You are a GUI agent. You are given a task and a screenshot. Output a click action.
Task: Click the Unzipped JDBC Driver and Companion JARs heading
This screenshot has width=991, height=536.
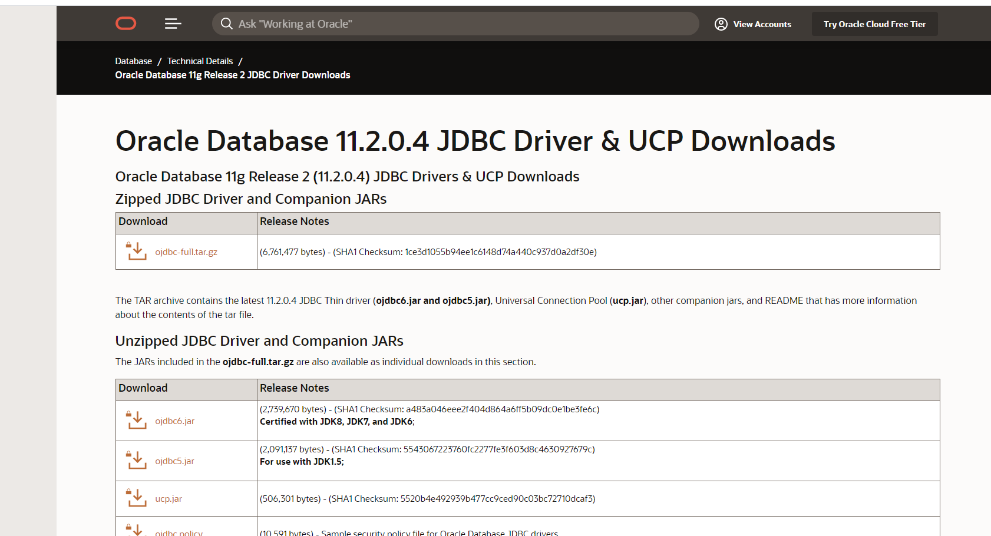click(259, 341)
